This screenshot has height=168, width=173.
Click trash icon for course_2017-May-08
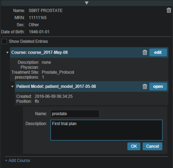point(145,52)
